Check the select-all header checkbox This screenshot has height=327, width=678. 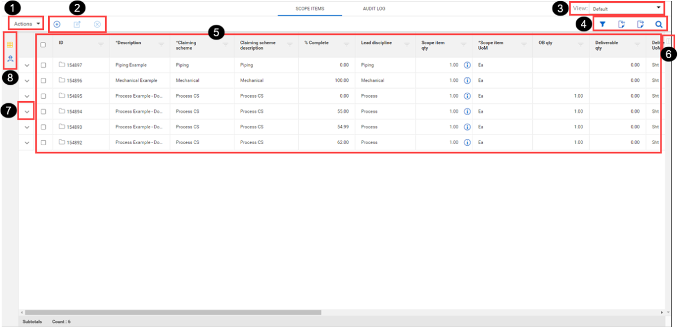pos(44,45)
